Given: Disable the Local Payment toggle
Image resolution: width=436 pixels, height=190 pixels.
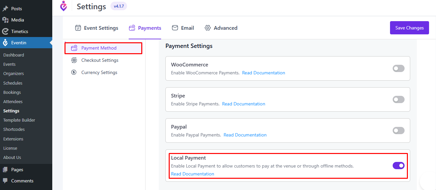Looking at the screenshot, I should click(398, 166).
